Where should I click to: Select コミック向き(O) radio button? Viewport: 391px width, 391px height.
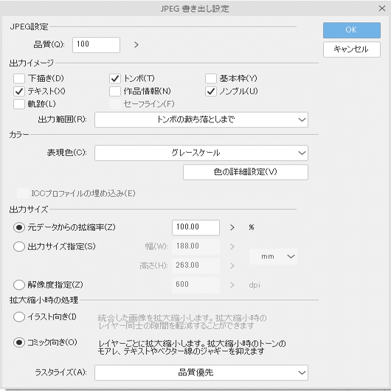pos(19,342)
